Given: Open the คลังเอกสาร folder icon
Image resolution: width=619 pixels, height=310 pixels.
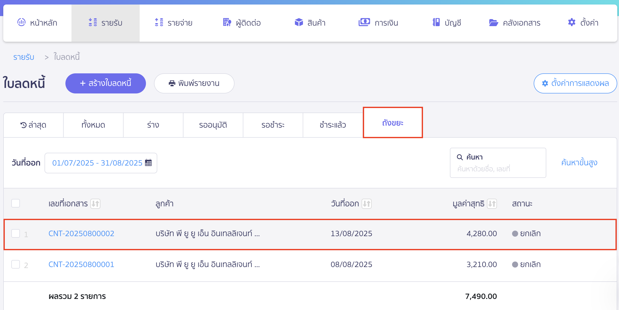Looking at the screenshot, I should click(x=493, y=23).
